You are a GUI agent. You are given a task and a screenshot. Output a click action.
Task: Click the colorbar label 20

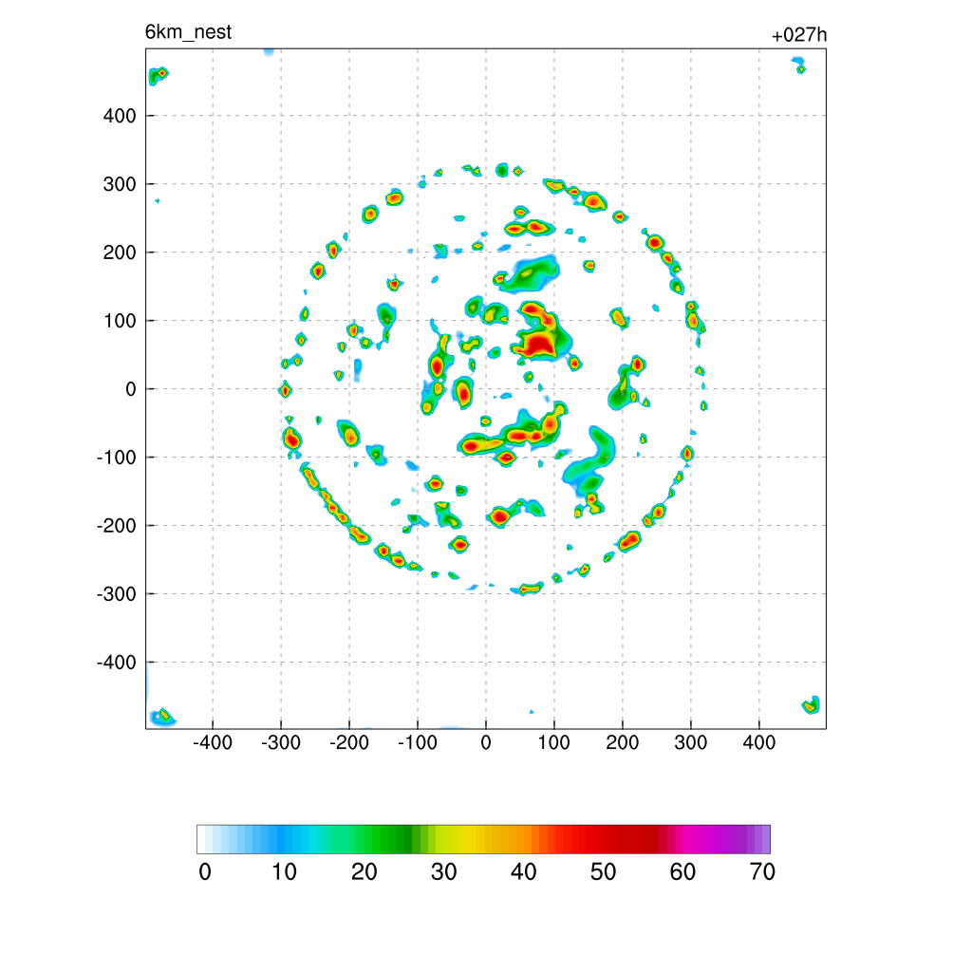click(x=364, y=872)
